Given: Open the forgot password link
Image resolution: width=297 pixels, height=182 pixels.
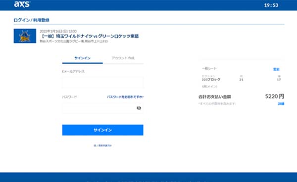Looking at the screenshot, I should pos(125,97).
